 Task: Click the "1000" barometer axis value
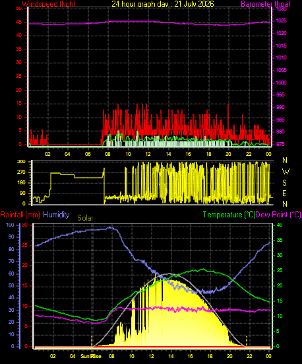pyautogui.click(x=281, y=83)
